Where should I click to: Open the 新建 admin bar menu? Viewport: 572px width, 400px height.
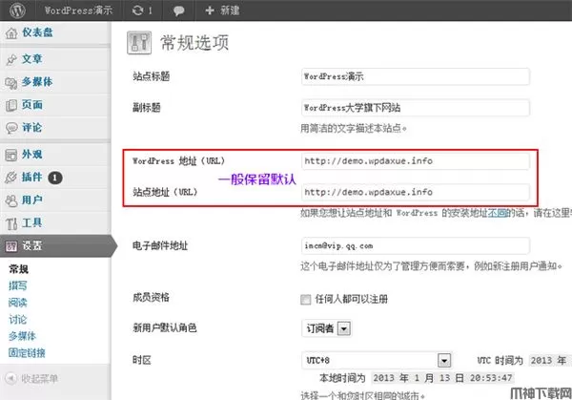click(222, 11)
